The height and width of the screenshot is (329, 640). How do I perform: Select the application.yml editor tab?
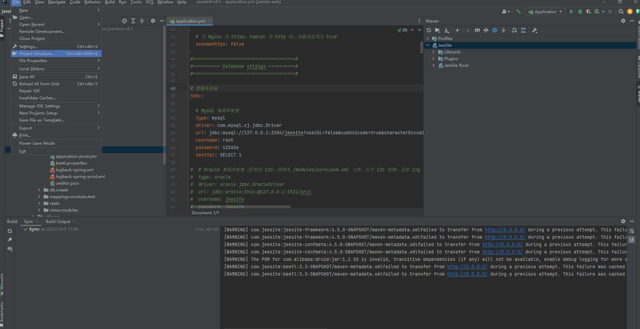(190, 21)
